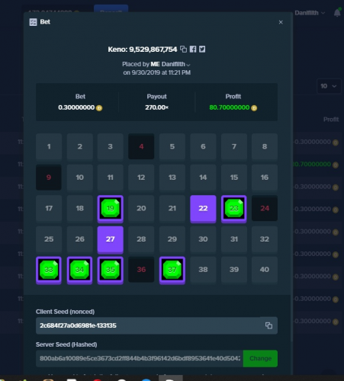Click the Bet dialog title
Viewport: 344px width, 381px height.
pyautogui.click(x=45, y=22)
